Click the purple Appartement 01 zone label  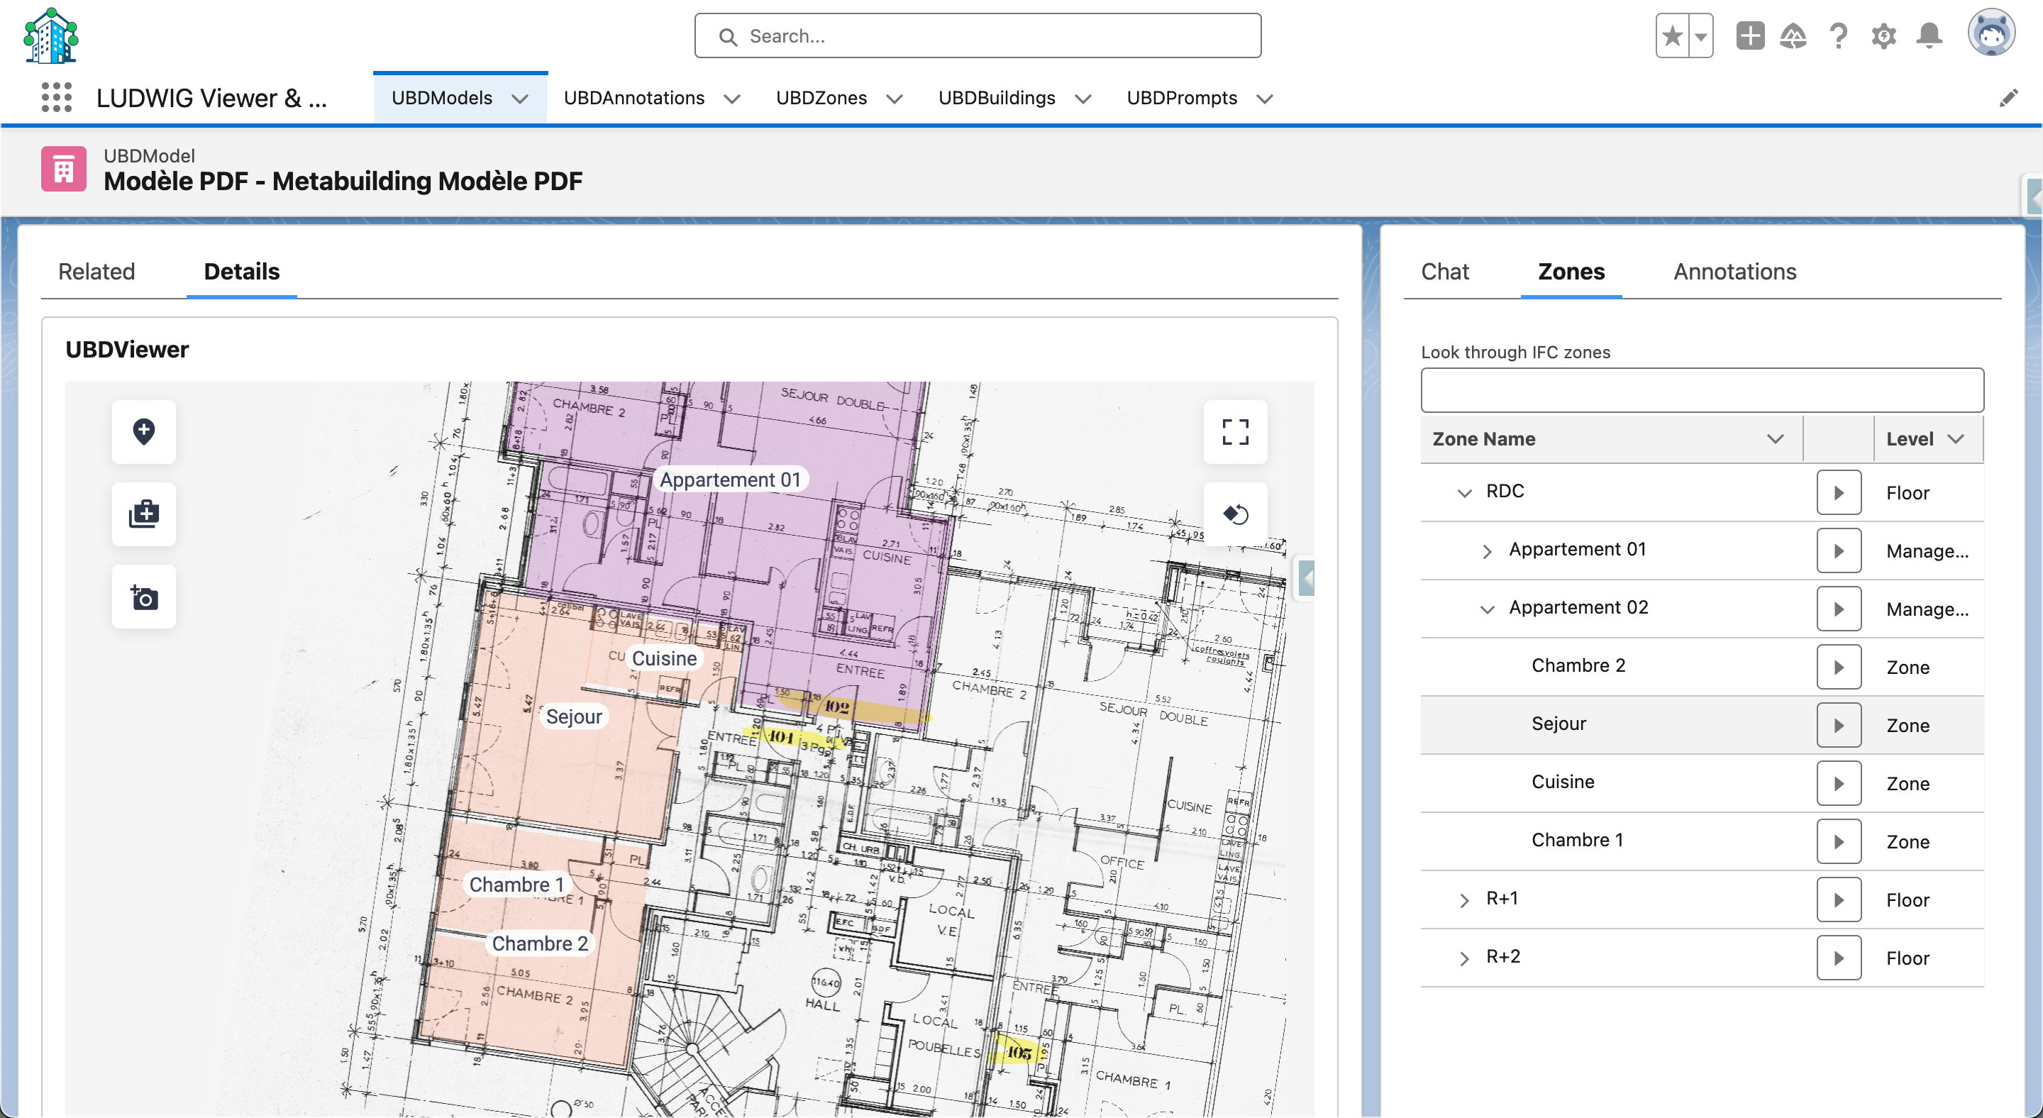(x=730, y=480)
